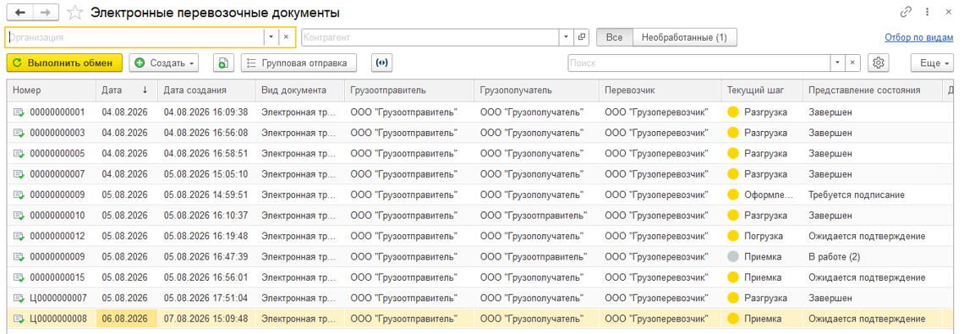Go back with the left arrow button

coord(19,13)
